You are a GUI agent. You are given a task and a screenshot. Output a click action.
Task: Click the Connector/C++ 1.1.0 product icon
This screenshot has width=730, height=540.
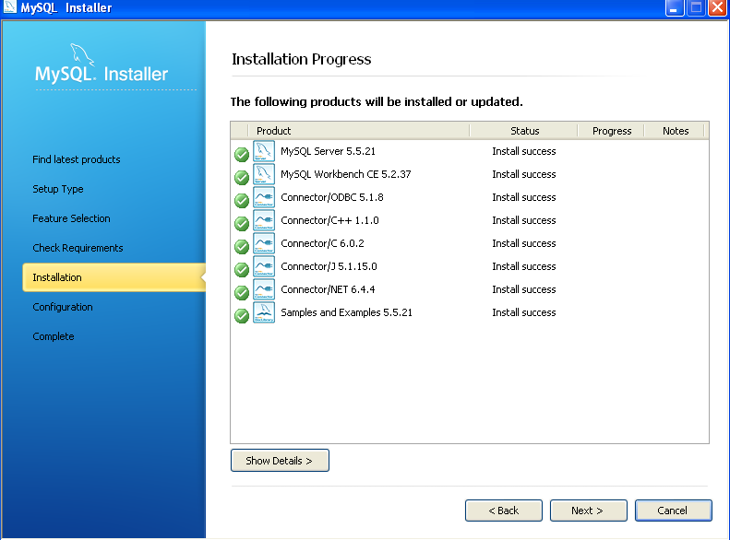coord(264,220)
